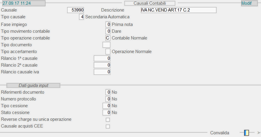Click the arrow next to Convalida icon
The width and height of the screenshot is (261, 137).
(x=259, y=133)
